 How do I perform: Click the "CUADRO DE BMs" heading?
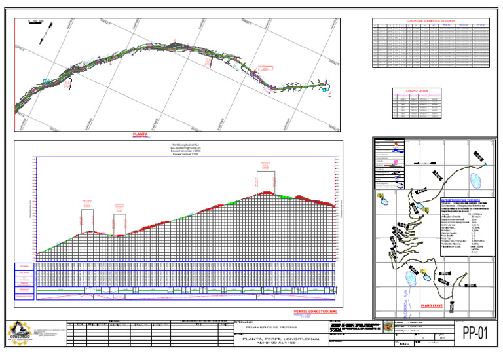(417, 91)
